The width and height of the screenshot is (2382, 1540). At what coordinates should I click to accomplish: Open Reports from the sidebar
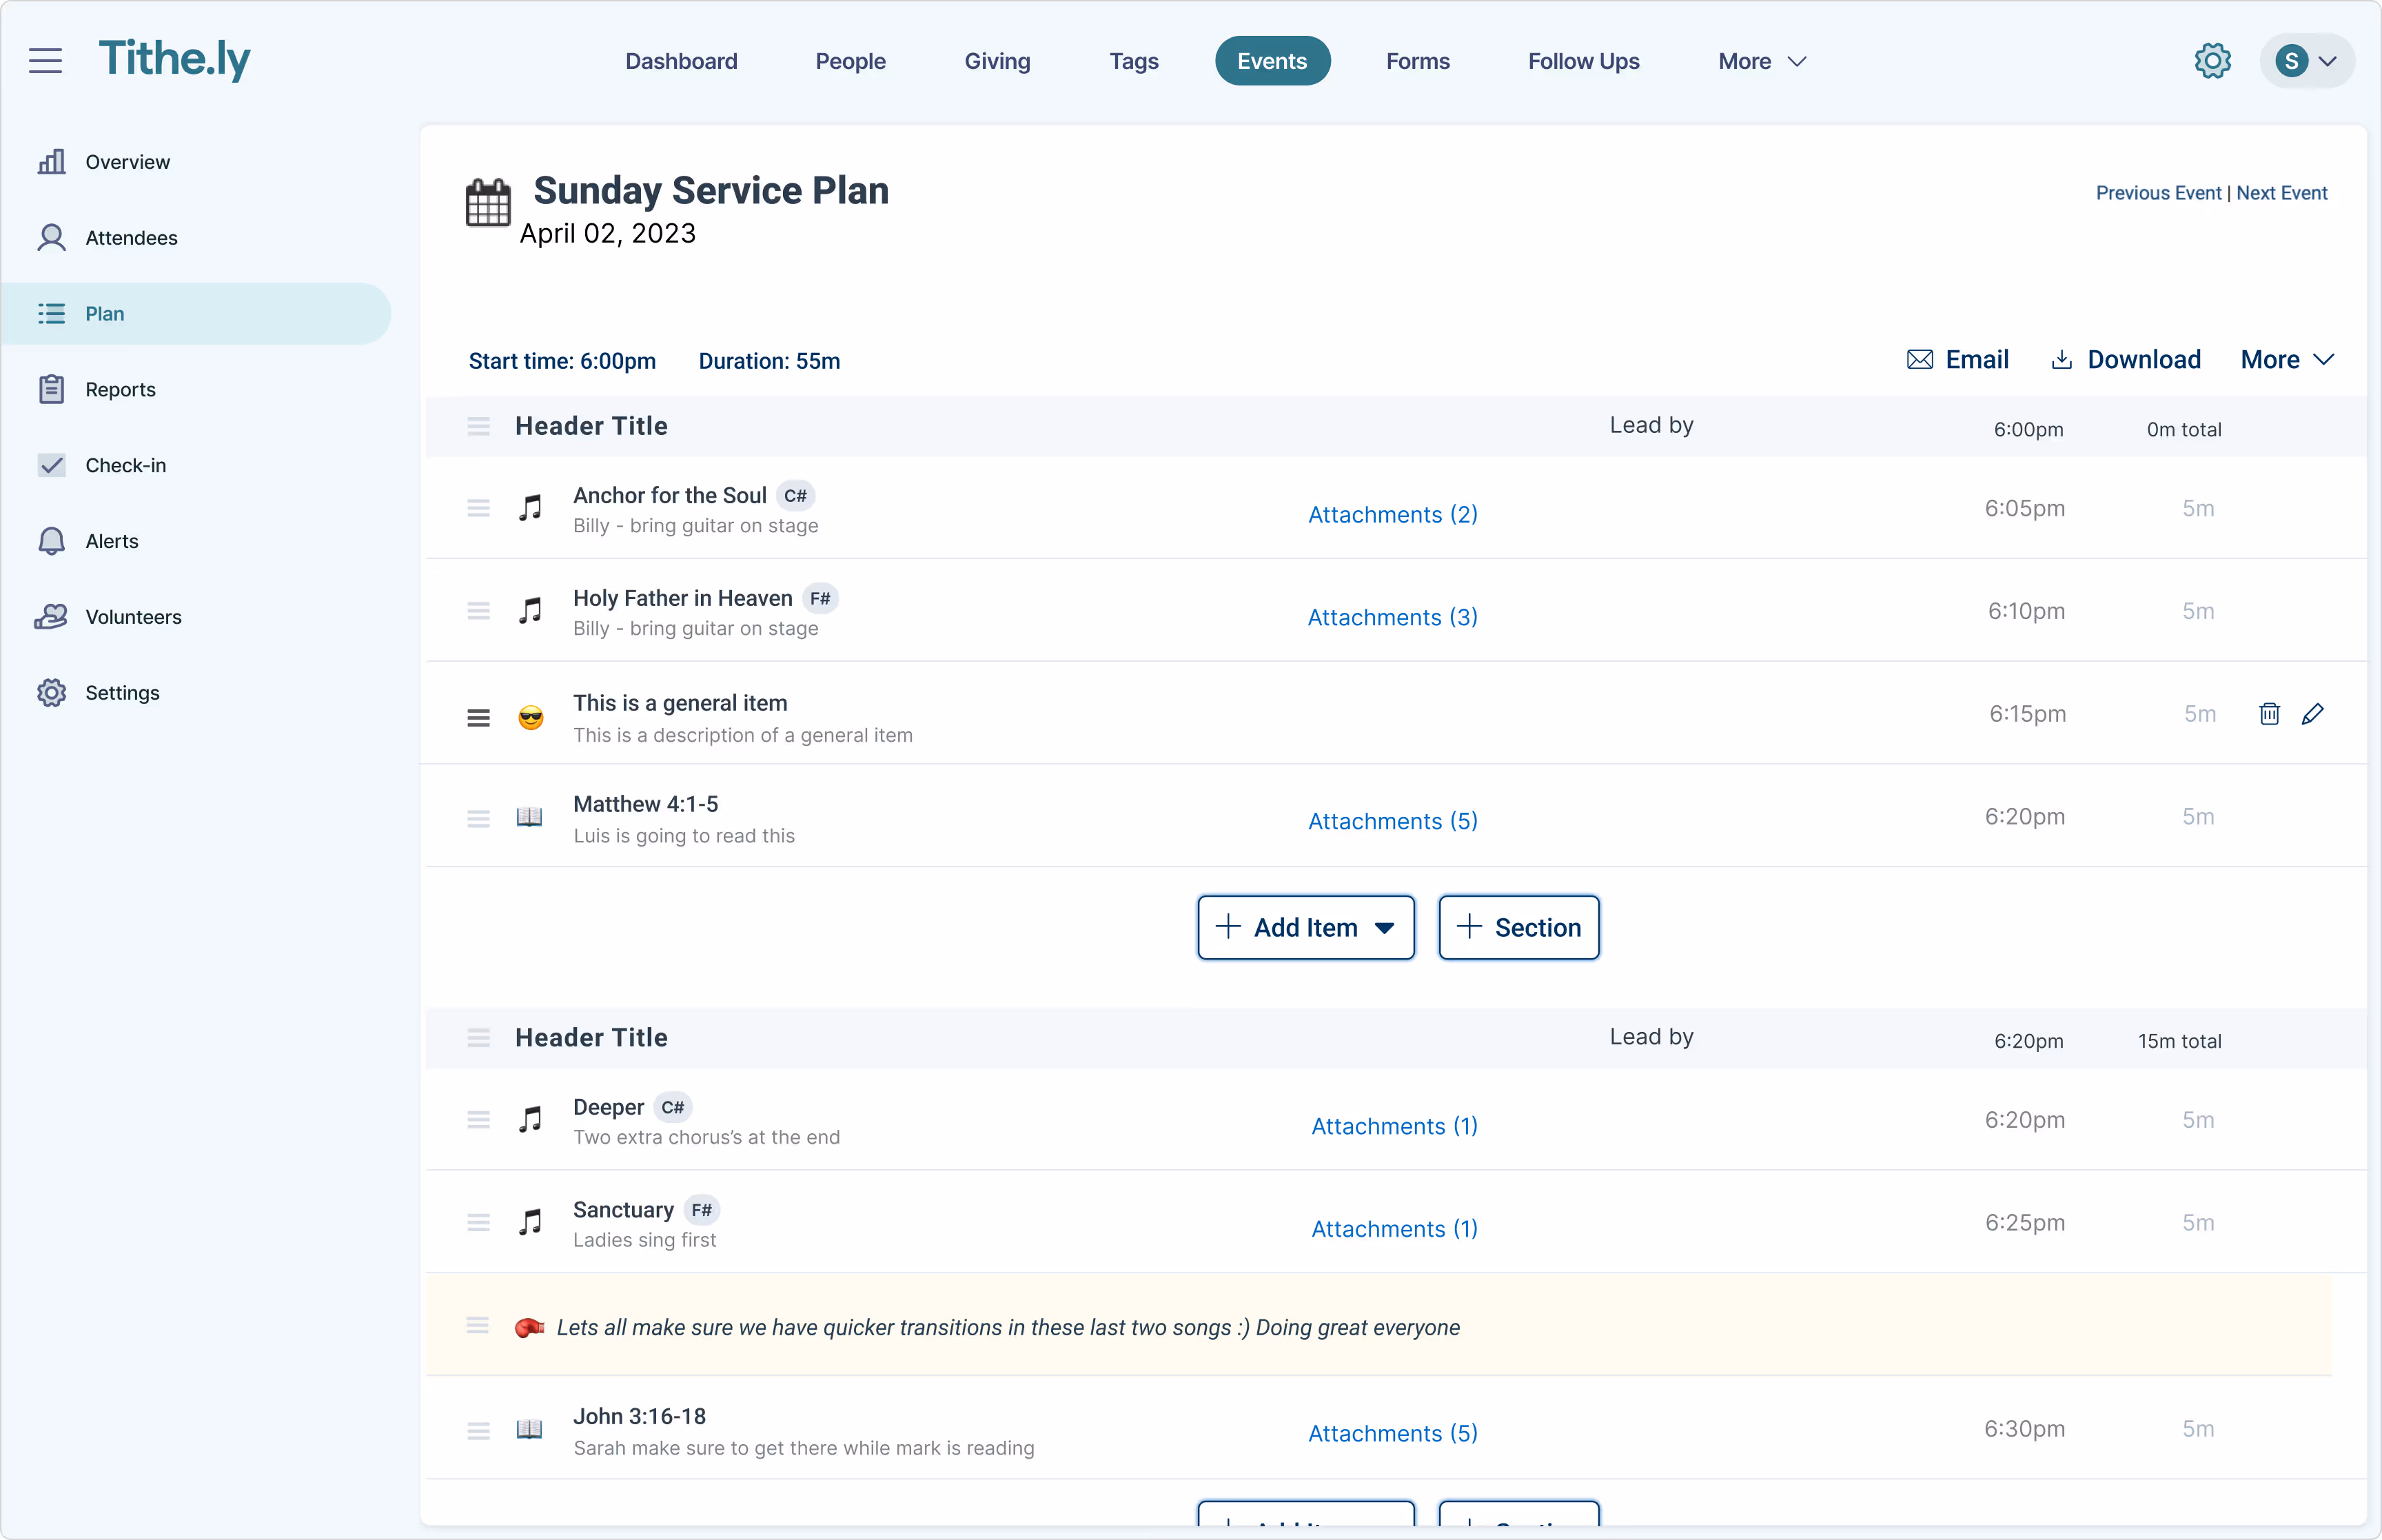(120, 389)
